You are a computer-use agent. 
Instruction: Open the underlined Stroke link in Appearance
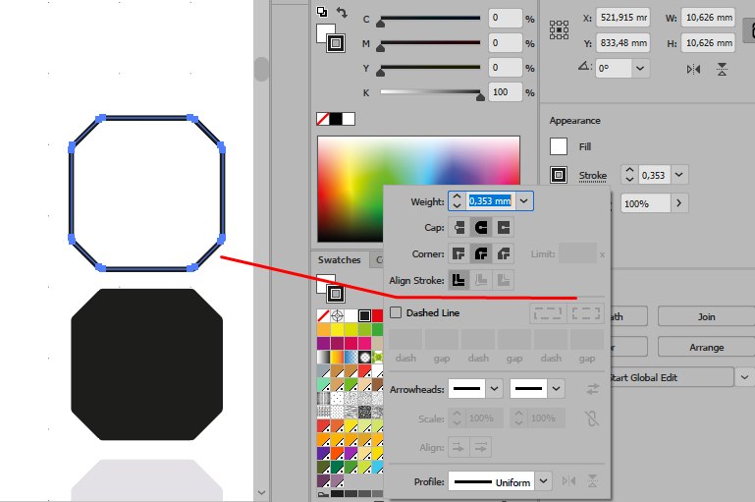[593, 176]
